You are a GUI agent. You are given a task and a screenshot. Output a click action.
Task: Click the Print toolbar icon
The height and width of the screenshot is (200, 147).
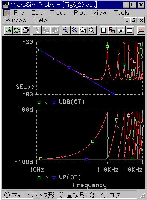[26, 31]
